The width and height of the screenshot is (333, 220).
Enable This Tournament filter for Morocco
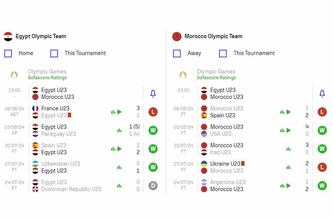[223, 54]
